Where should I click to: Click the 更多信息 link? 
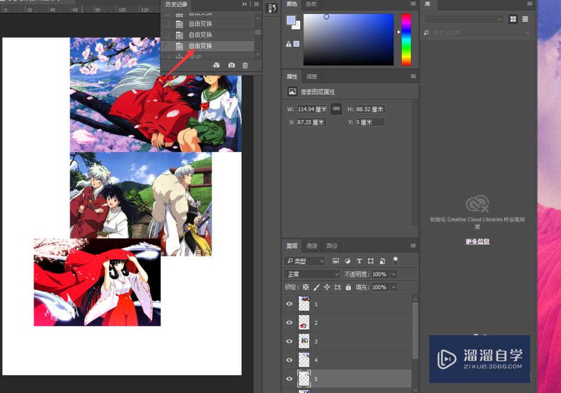pyautogui.click(x=477, y=242)
